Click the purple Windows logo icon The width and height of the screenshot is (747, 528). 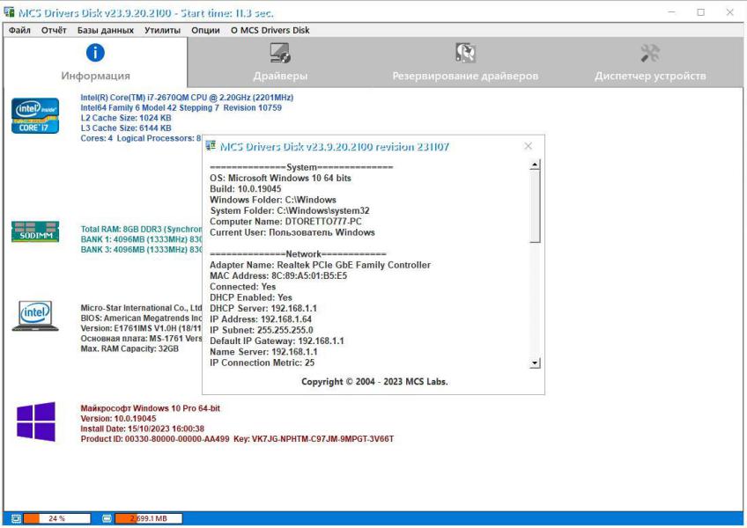(x=36, y=422)
